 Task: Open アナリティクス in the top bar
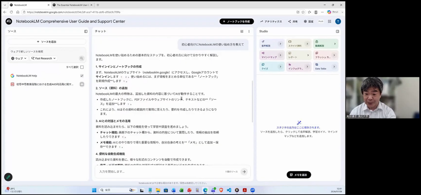click(271, 22)
